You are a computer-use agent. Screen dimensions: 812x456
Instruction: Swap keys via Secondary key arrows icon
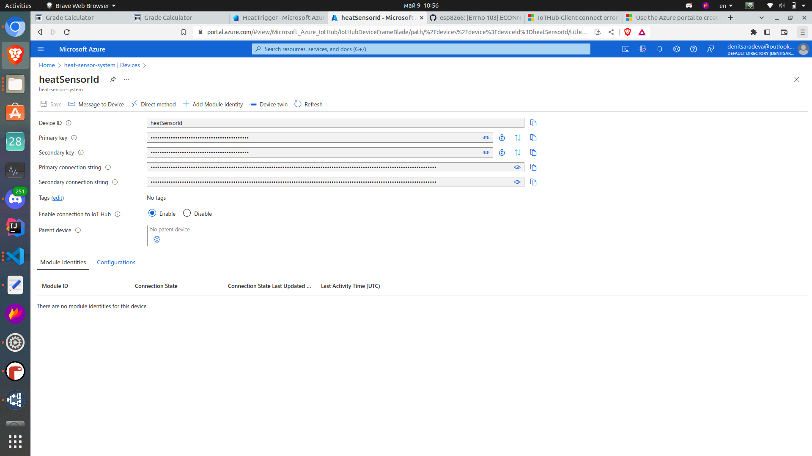(518, 152)
